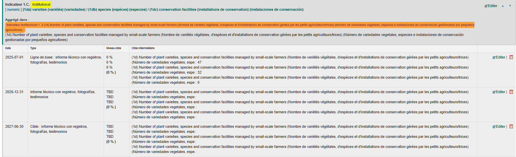
Task: Click the Niveau cible column header
Action: tap(114, 48)
